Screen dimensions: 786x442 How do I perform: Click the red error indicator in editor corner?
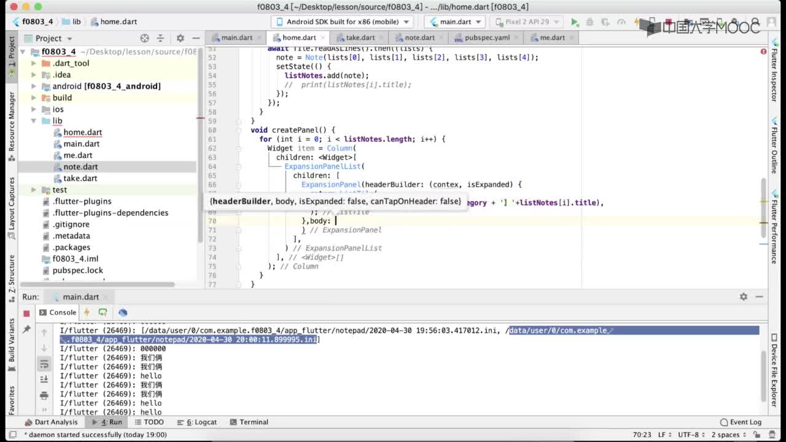coord(763,52)
